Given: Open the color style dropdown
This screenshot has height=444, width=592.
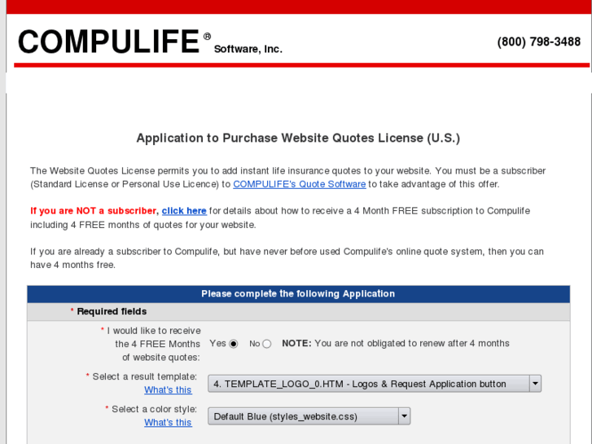Looking at the screenshot, I should pyautogui.click(x=309, y=416).
